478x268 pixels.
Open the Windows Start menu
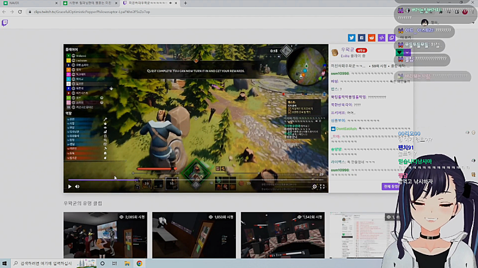4,263
